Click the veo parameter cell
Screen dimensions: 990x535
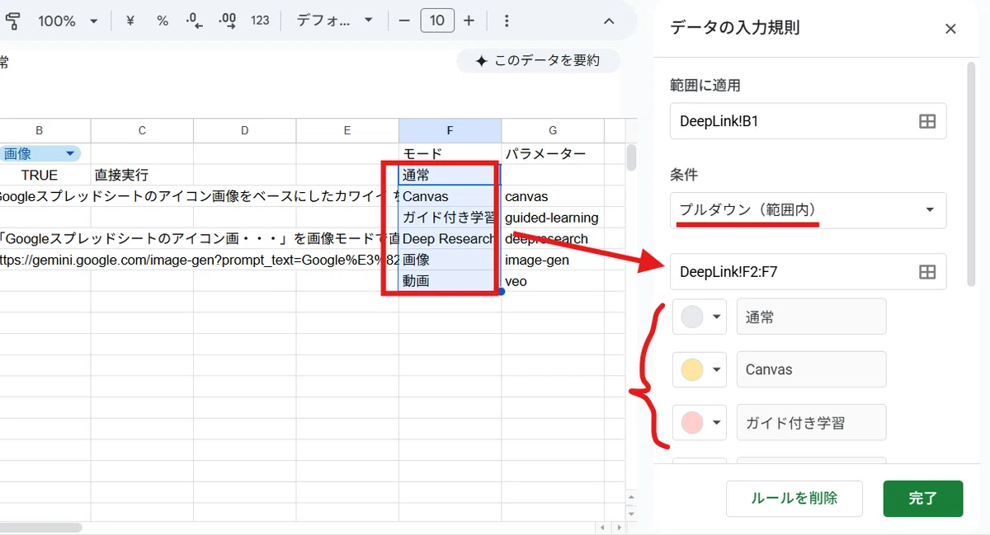(553, 281)
